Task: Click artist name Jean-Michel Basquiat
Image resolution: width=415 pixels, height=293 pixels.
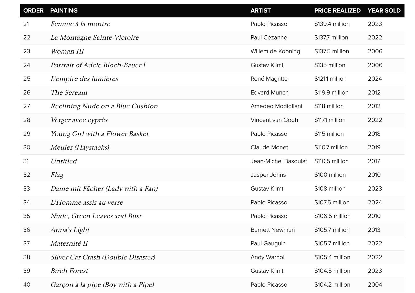Action: click(x=279, y=161)
